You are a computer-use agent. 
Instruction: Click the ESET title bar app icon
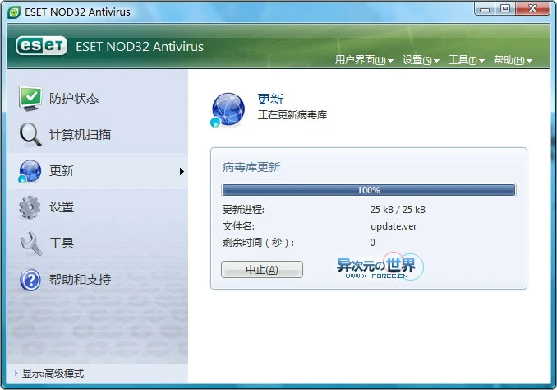point(14,12)
